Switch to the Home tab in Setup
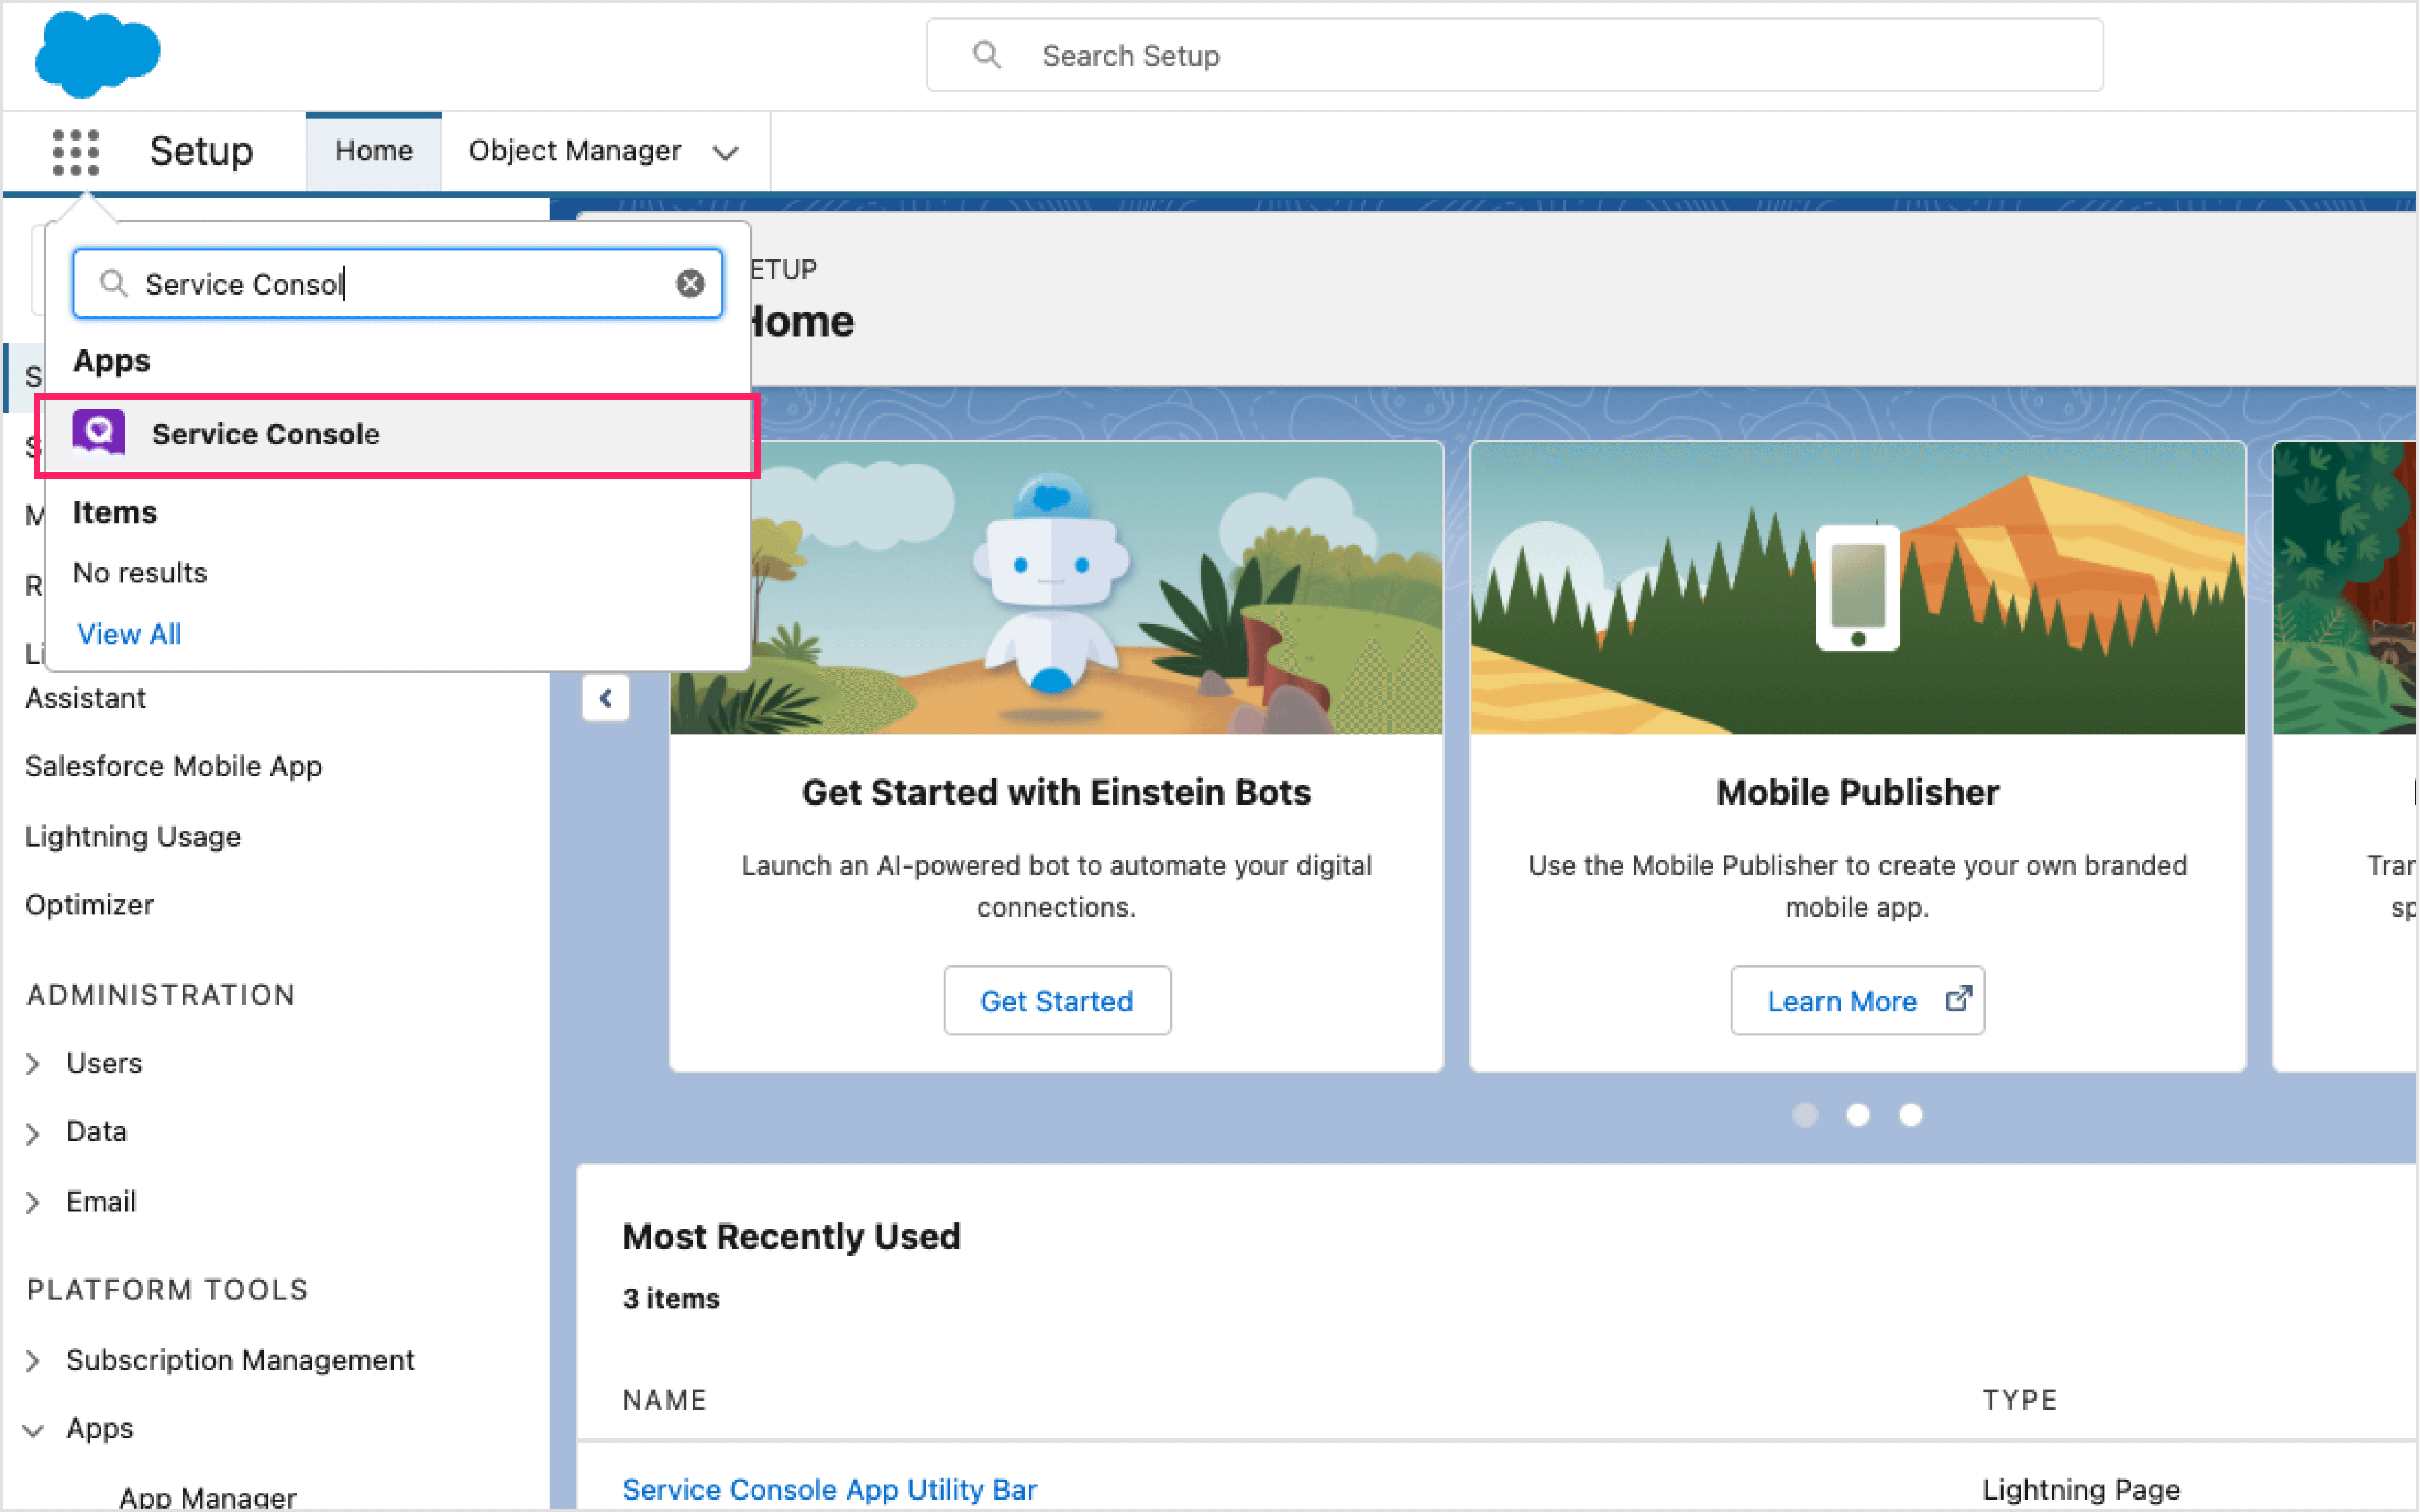2419x1512 pixels. (x=373, y=150)
